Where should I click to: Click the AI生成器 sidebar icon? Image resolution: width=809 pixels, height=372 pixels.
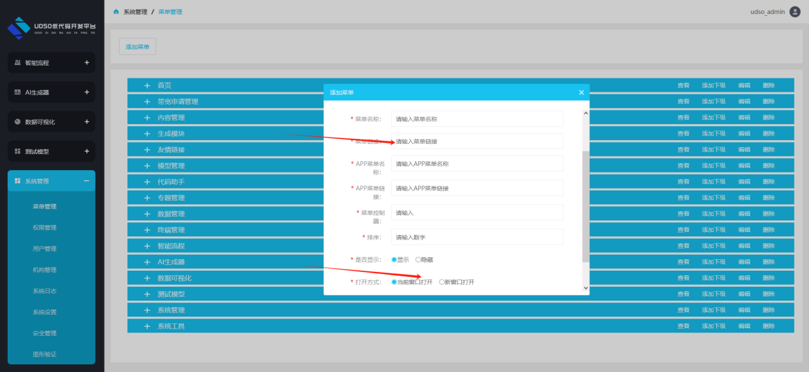(x=18, y=92)
